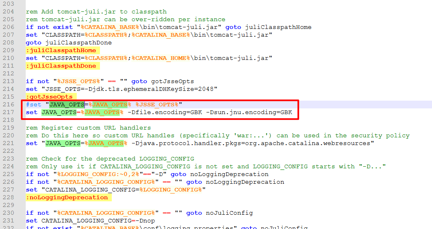Click the label :noLoggingDeprecation

tap(67, 198)
